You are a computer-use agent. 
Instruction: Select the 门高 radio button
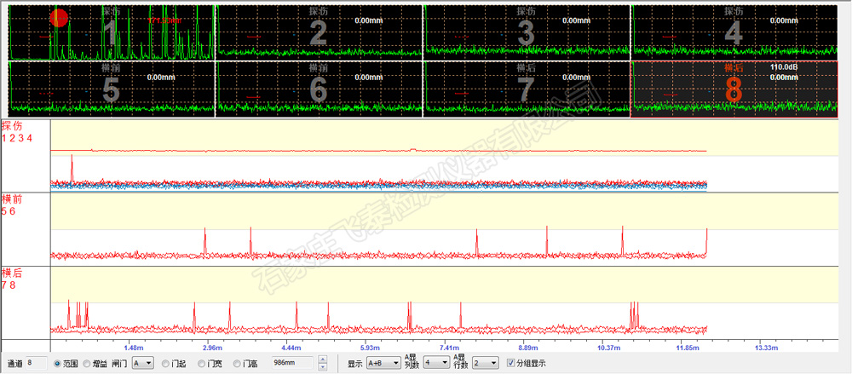click(x=238, y=363)
